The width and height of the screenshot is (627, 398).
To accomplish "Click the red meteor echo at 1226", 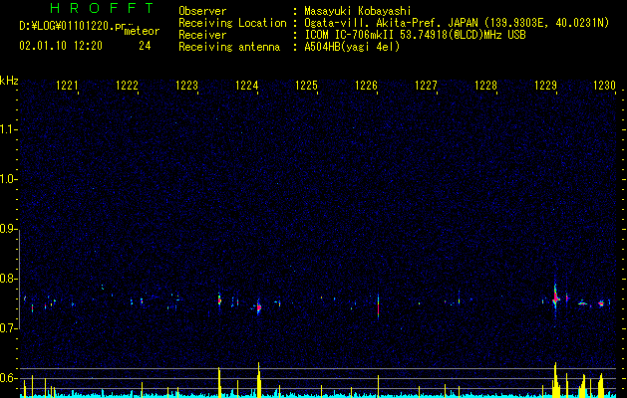I will [378, 307].
